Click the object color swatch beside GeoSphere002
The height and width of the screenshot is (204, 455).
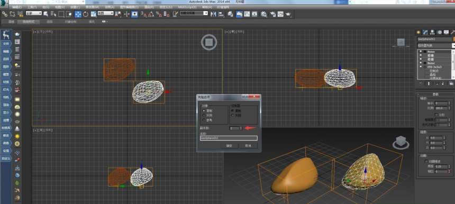pyautogui.click(x=454, y=39)
